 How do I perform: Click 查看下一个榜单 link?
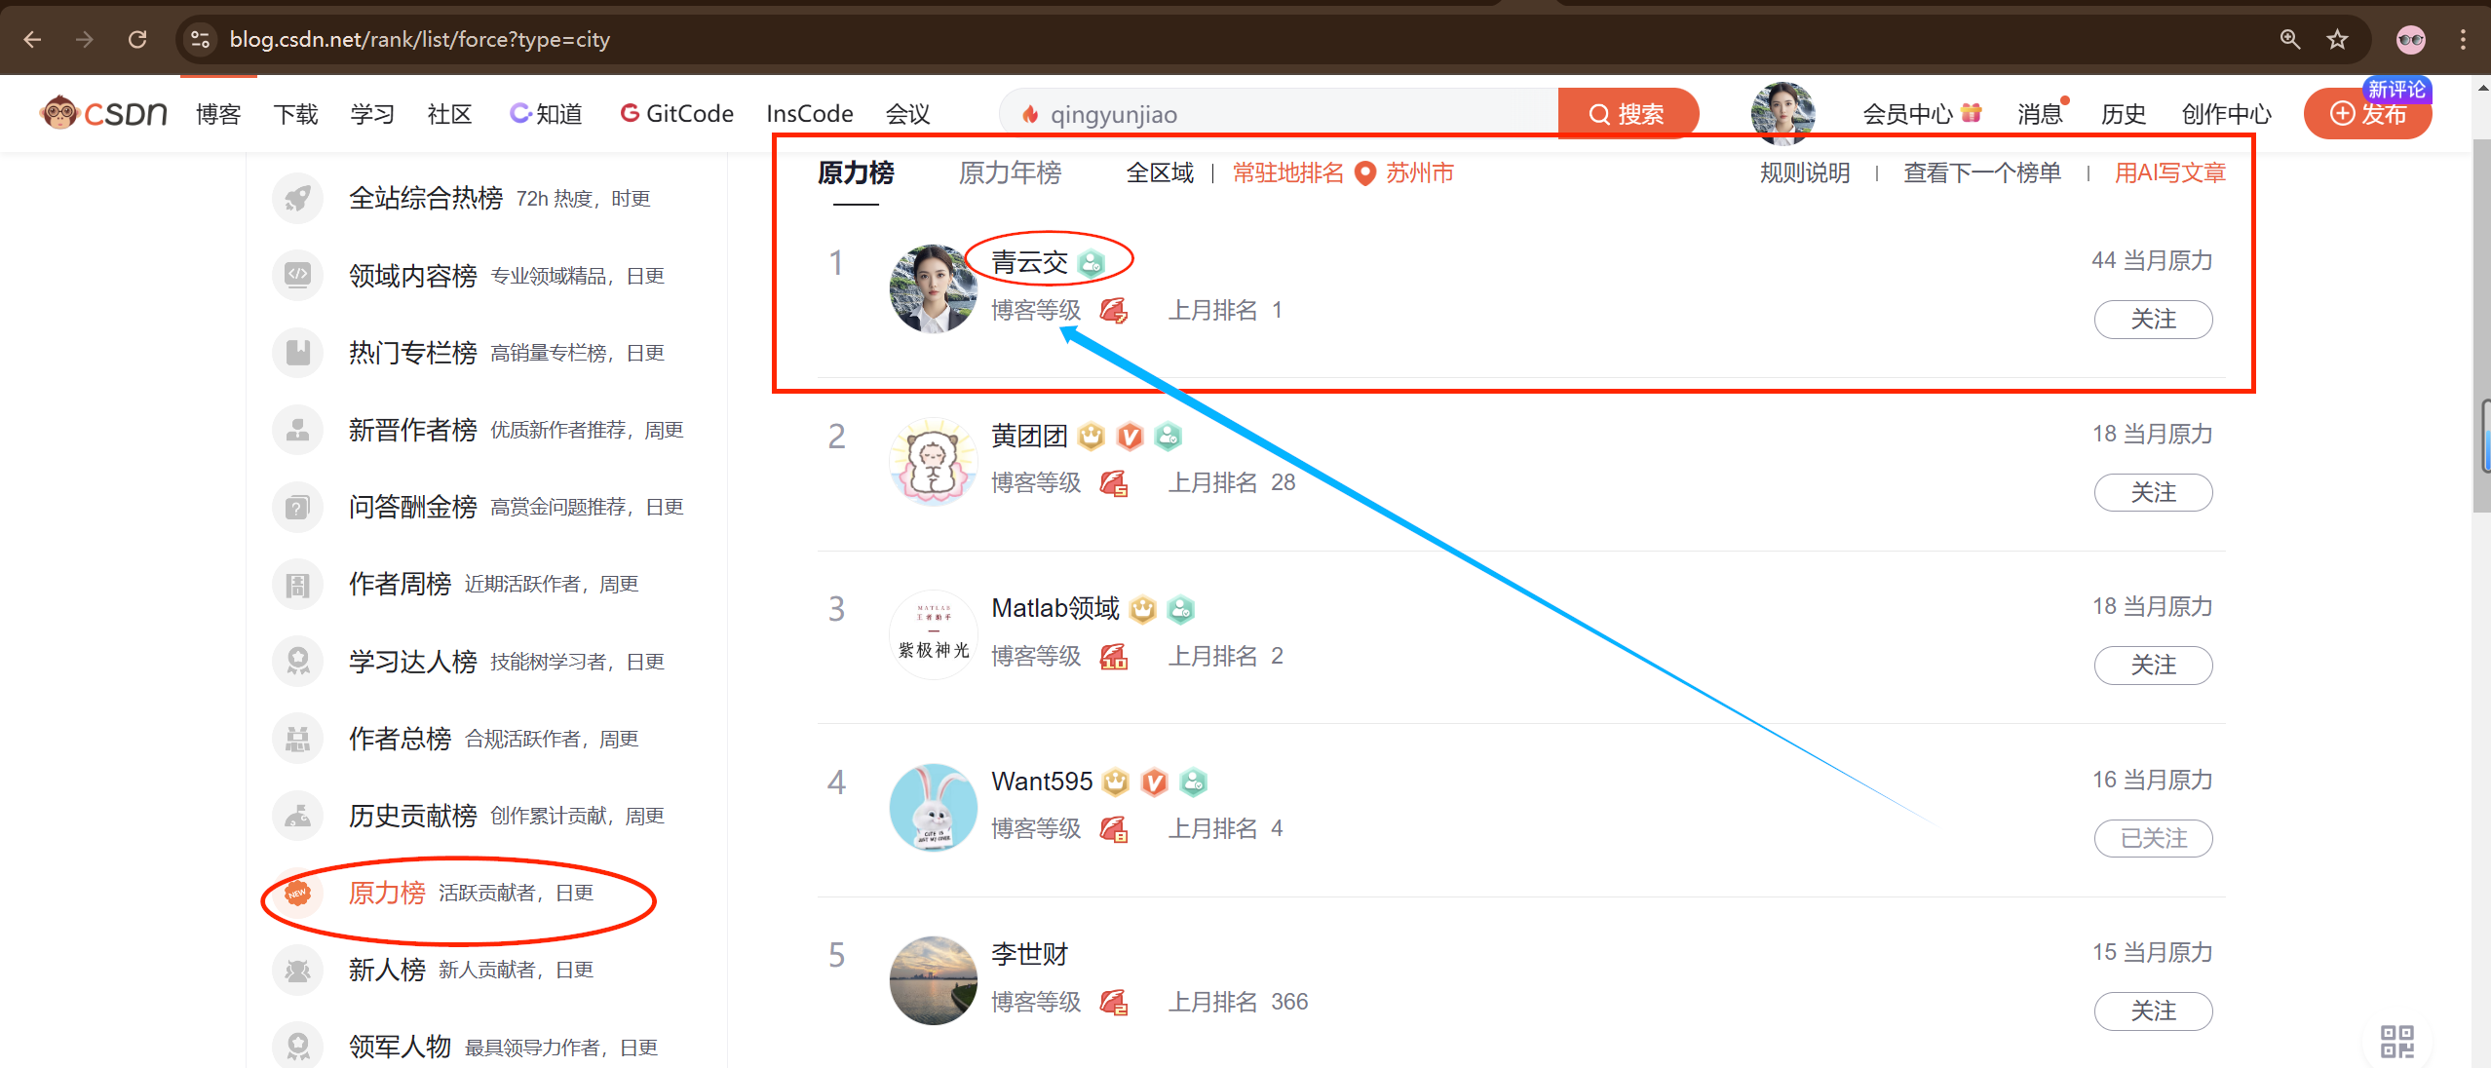[1982, 173]
